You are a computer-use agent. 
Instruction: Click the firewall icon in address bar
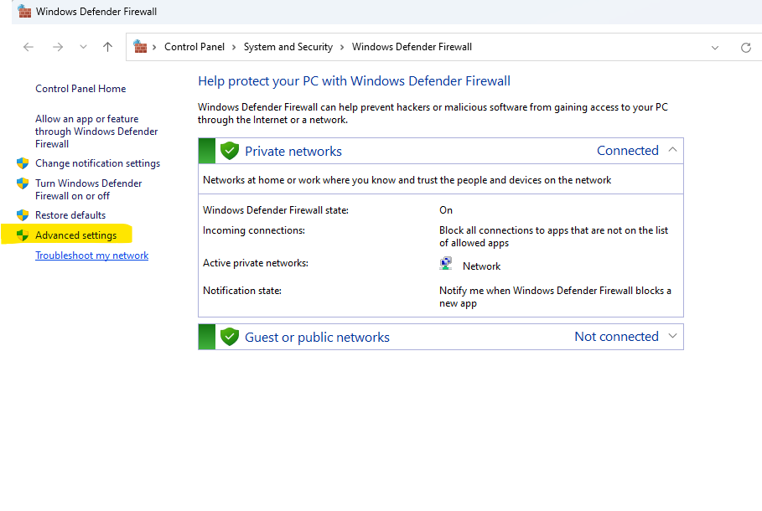tap(140, 47)
